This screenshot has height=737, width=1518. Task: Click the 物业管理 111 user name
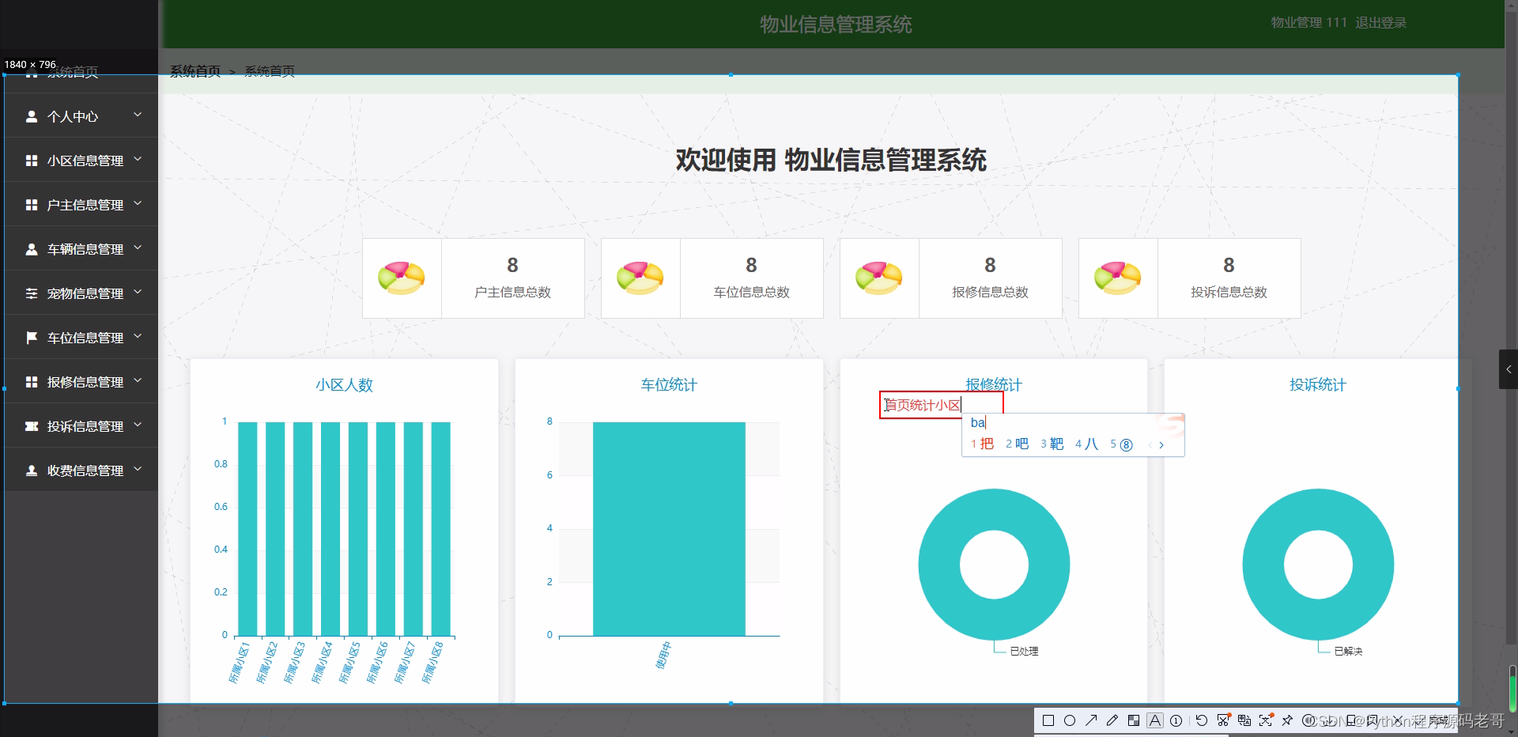tap(1308, 23)
